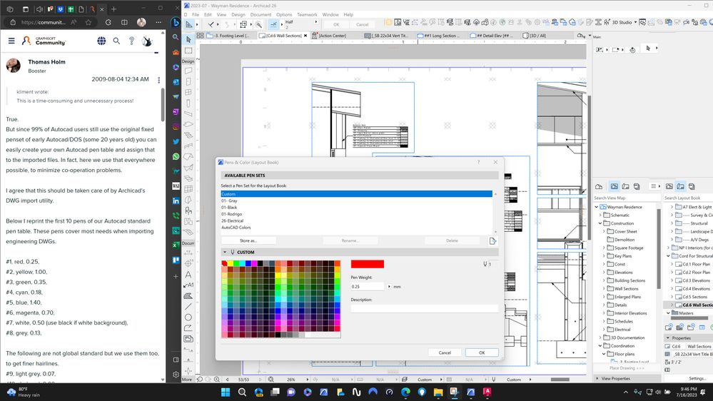Image resolution: width=713 pixels, height=401 pixels.
Task: Select the Marquee tool in the toolbox
Action: pos(188,51)
